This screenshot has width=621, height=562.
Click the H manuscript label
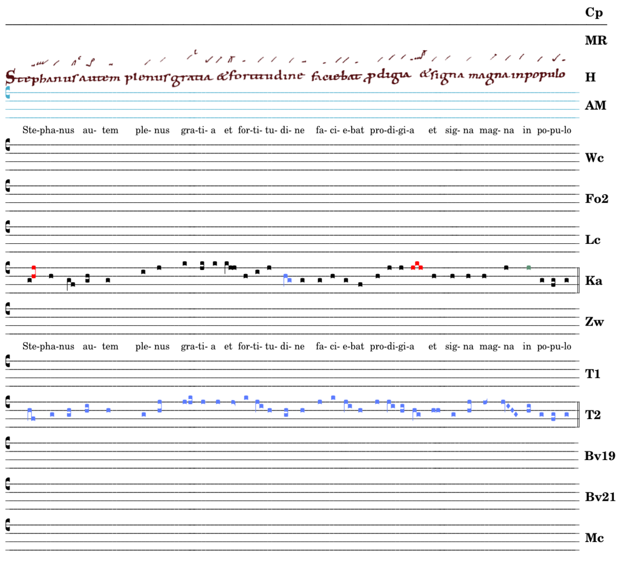pyautogui.click(x=590, y=77)
